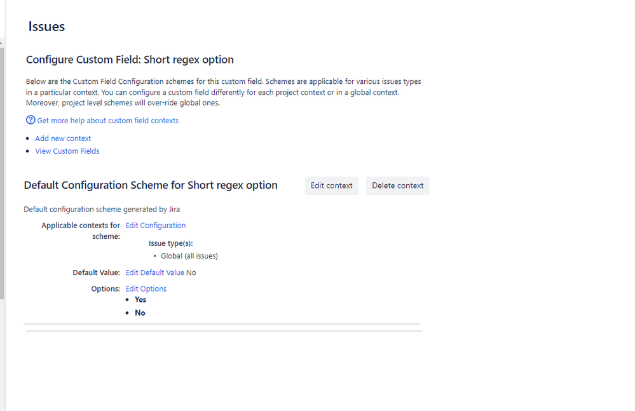Select the No option under Options
The image size is (635, 411).
tap(139, 313)
